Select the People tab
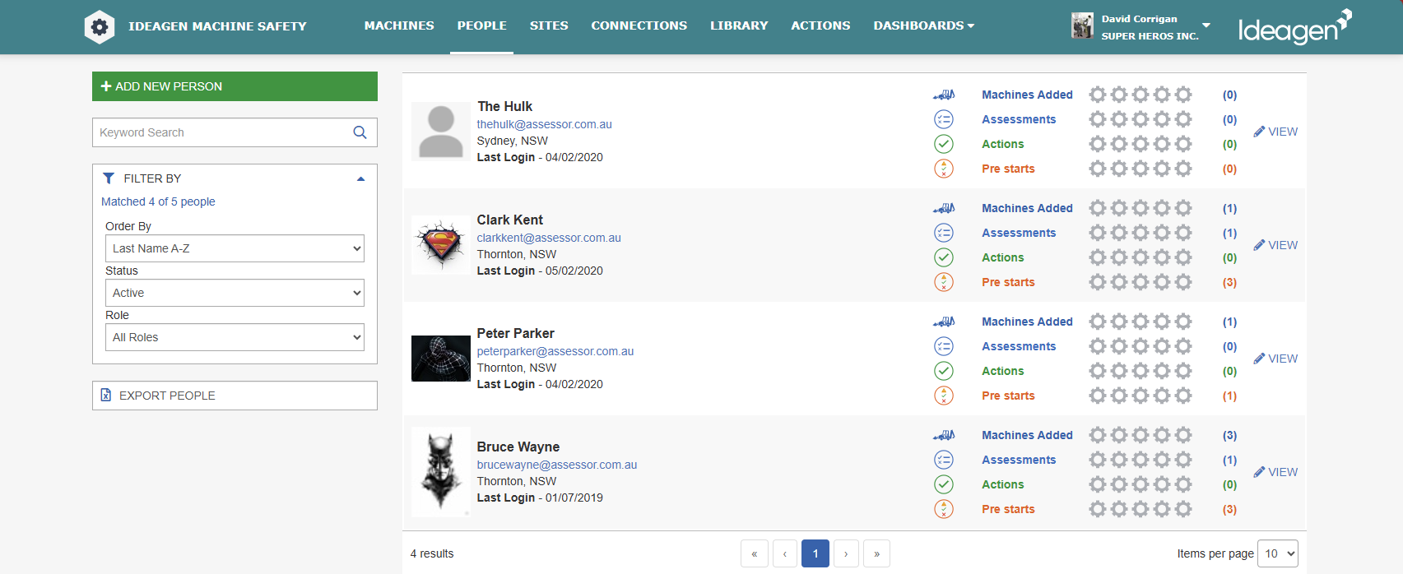This screenshot has width=1403, height=574. click(x=482, y=25)
